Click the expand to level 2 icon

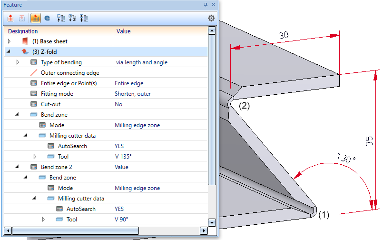72,18
